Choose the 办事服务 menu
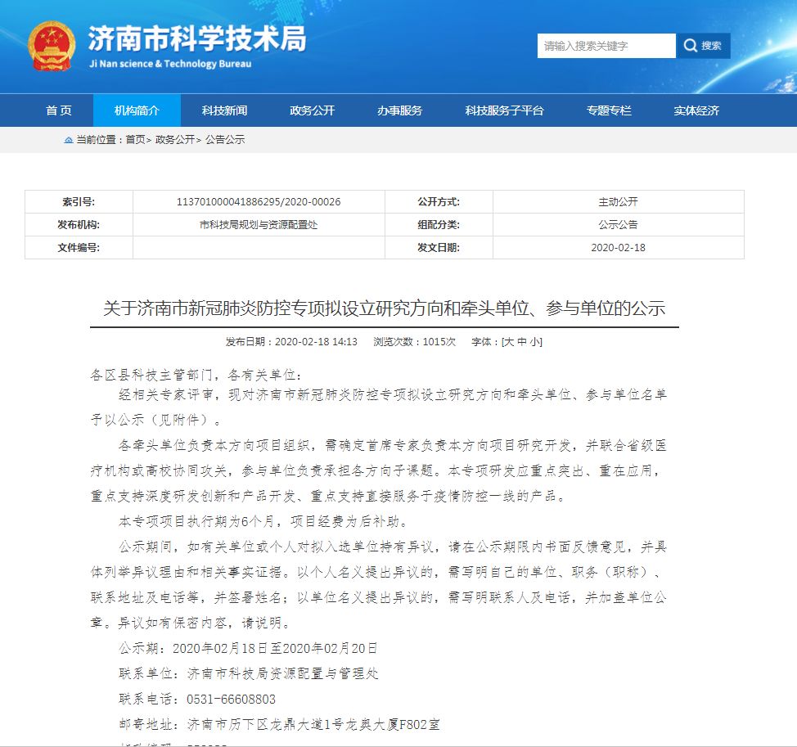This screenshot has height=747, width=797. click(x=399, y=110)
